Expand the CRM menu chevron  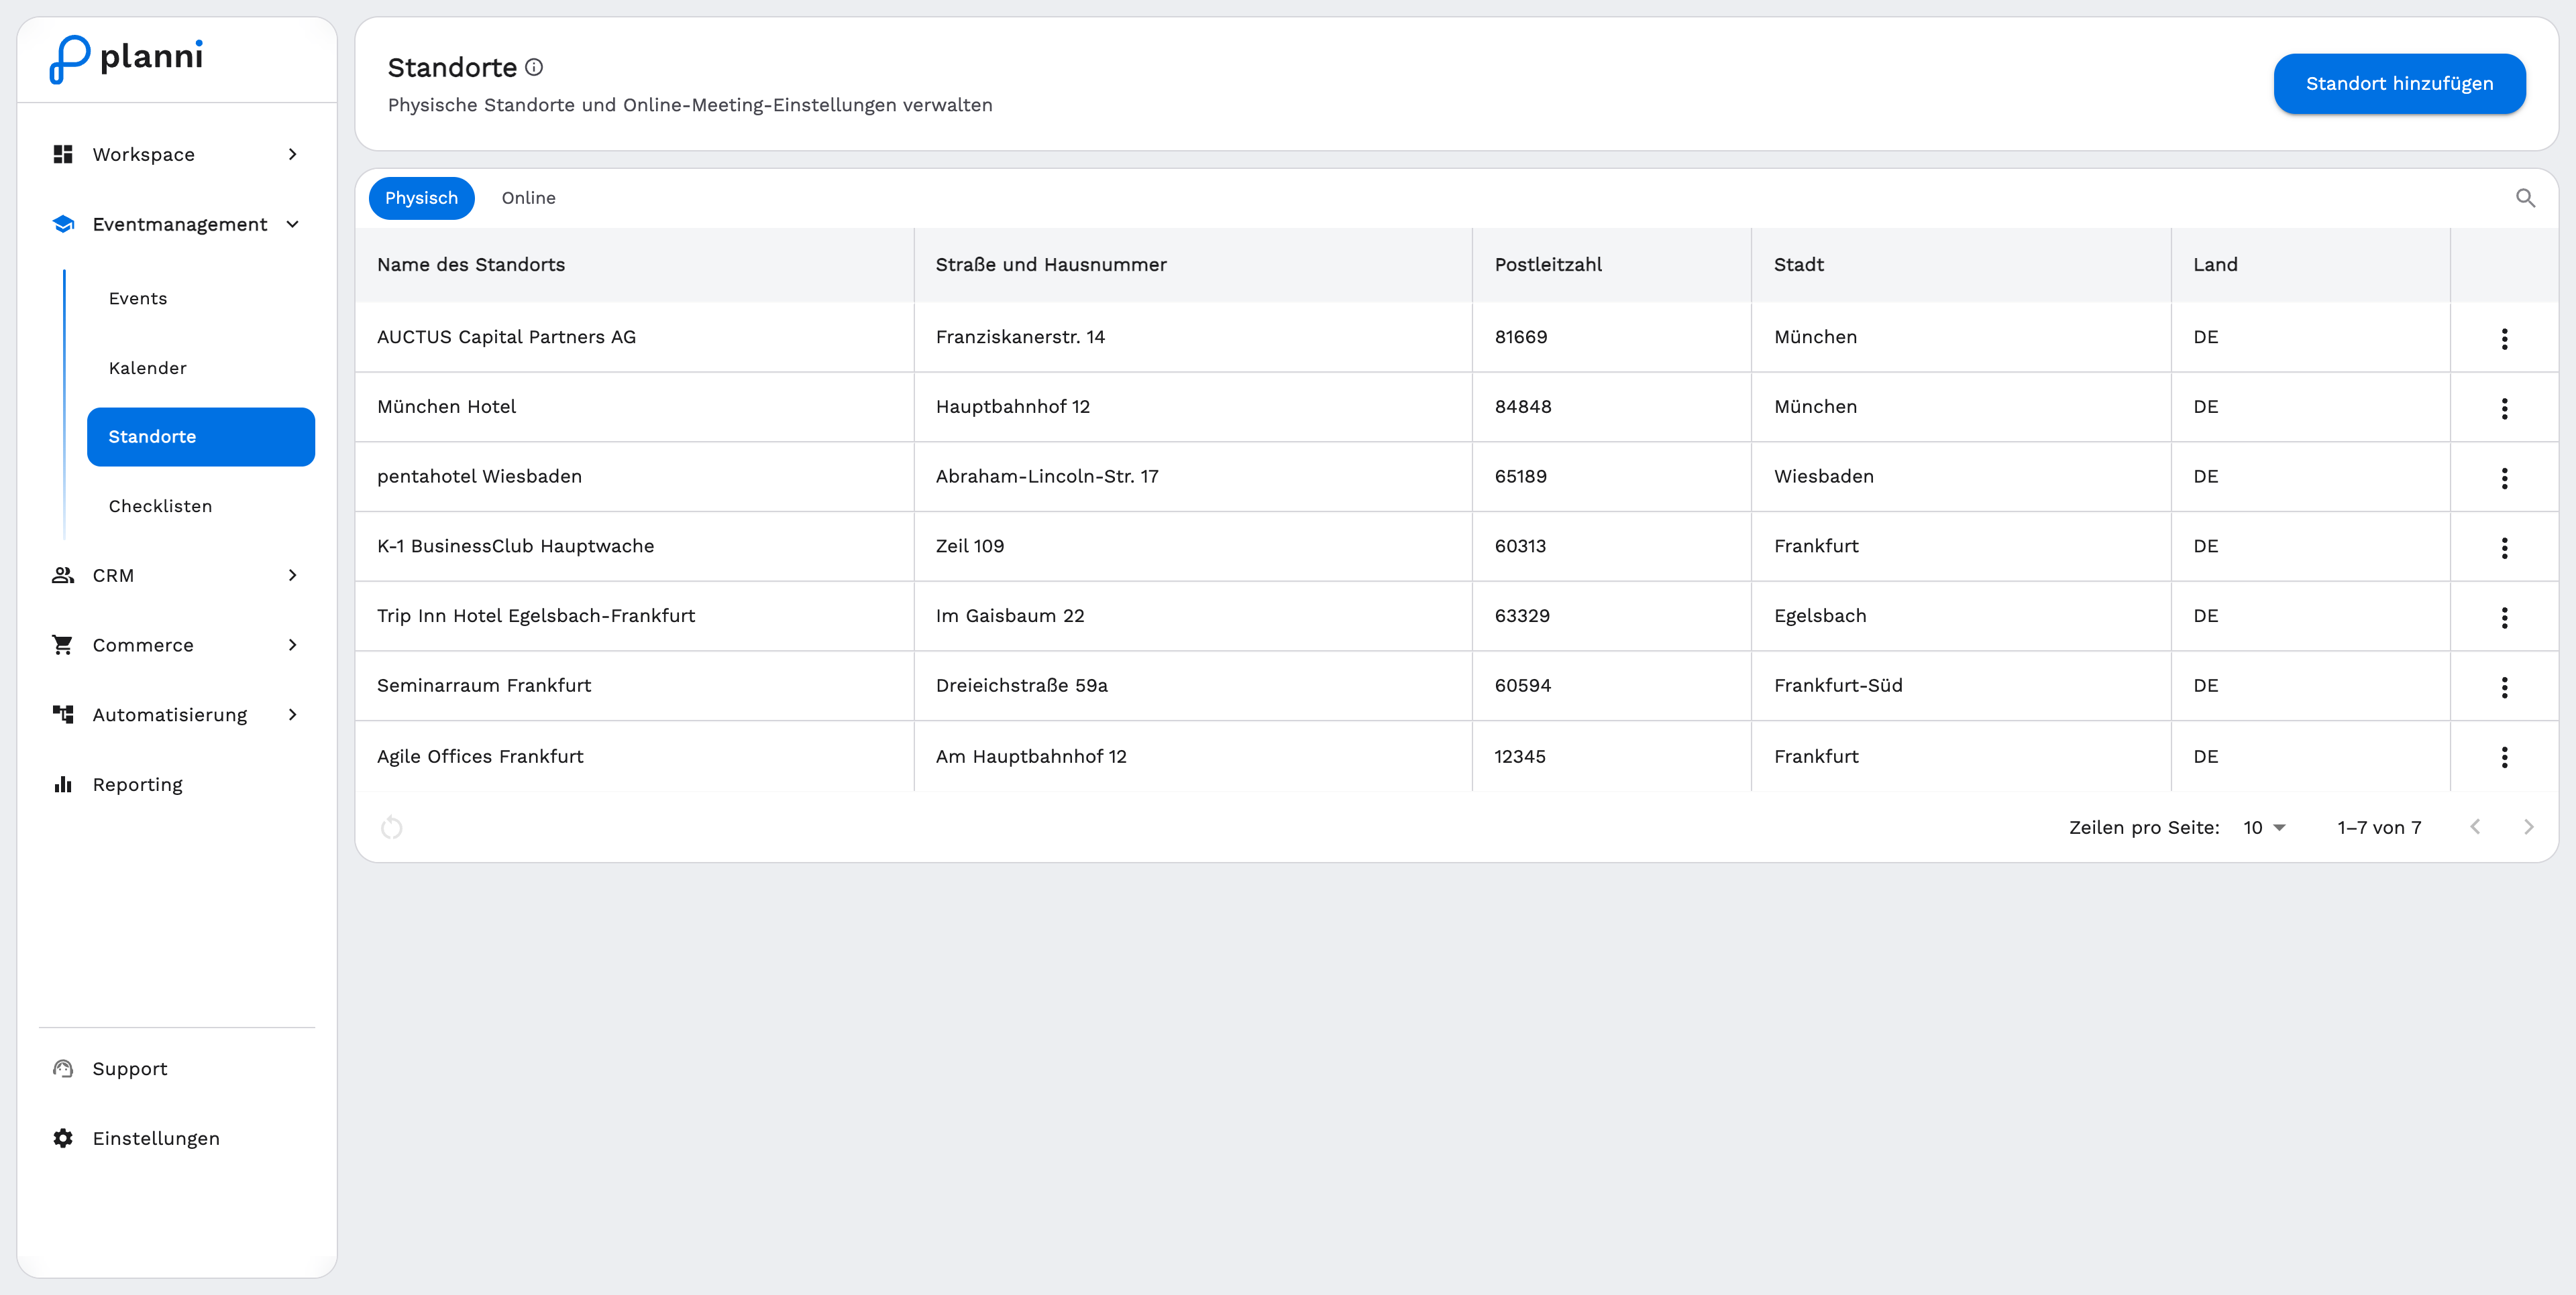pos(292,574)
